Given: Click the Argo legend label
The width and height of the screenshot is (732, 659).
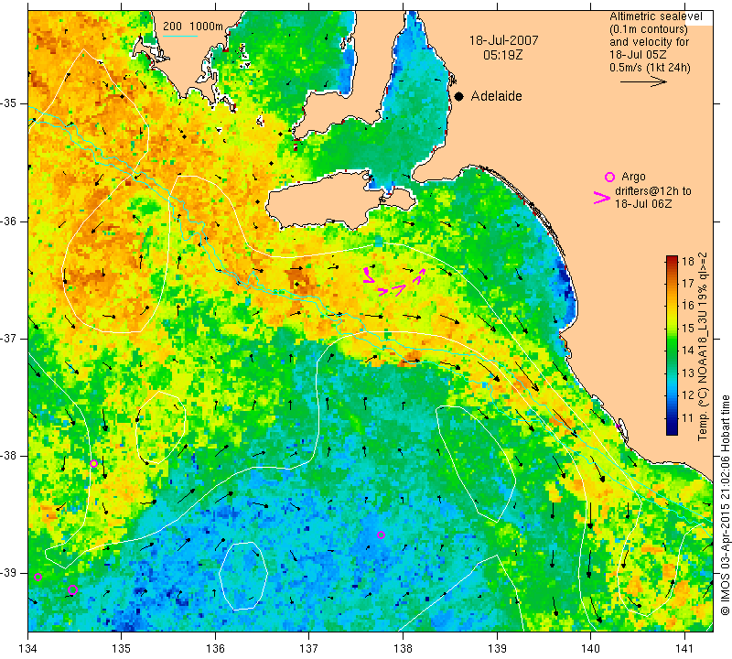Looking at the screenshot, I should [633, 177].
